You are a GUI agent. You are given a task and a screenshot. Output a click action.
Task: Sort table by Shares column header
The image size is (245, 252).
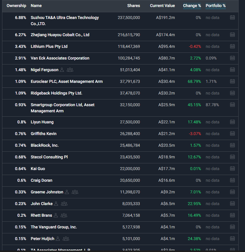pyautogui.click(x=134, y=6)
